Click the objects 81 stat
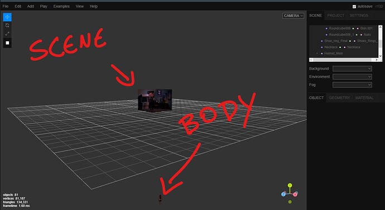The width and height of the screenshot is (385, 210). coord(11,195)
